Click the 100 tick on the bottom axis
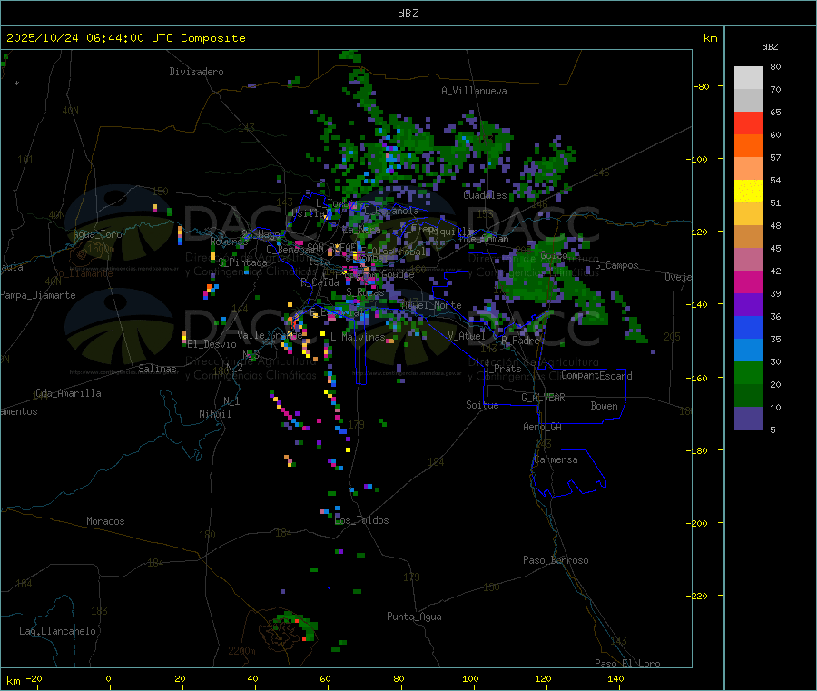The width and height of the screenshot is (817, 691). click(470, 679)
